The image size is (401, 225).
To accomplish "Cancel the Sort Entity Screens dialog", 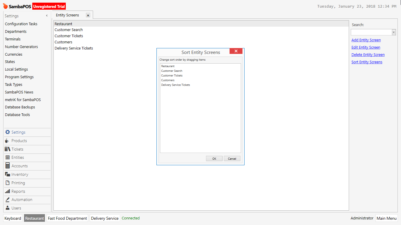I will [232, 158].
